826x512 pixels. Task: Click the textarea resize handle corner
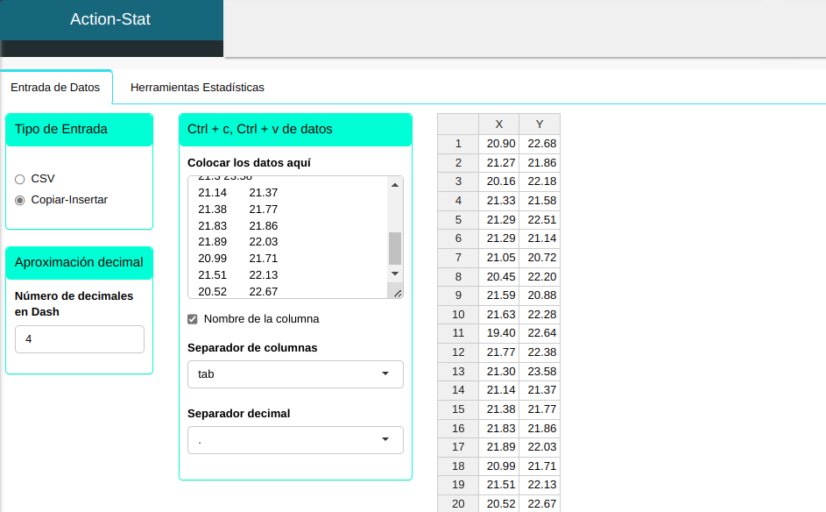tap(397, 293)
